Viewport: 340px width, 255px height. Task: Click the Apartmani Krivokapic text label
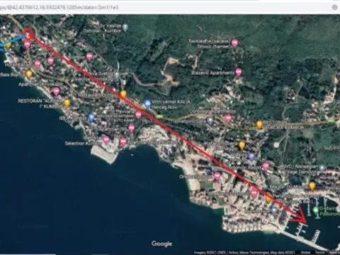point(40,84)
